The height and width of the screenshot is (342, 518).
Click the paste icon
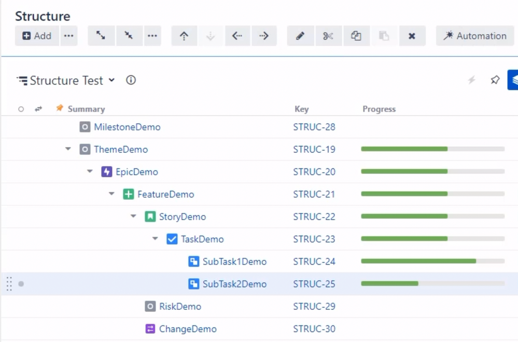coord(384,36)
